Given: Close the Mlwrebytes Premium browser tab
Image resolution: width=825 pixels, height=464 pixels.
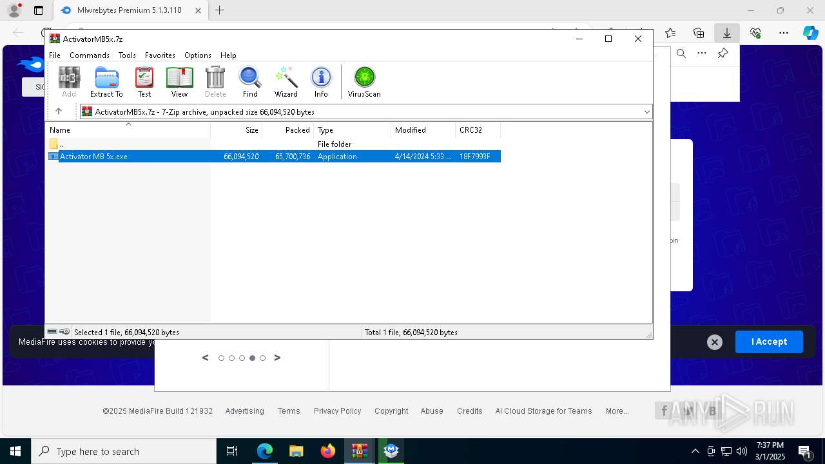Looking at the screenshot, I should coord(199,10).
